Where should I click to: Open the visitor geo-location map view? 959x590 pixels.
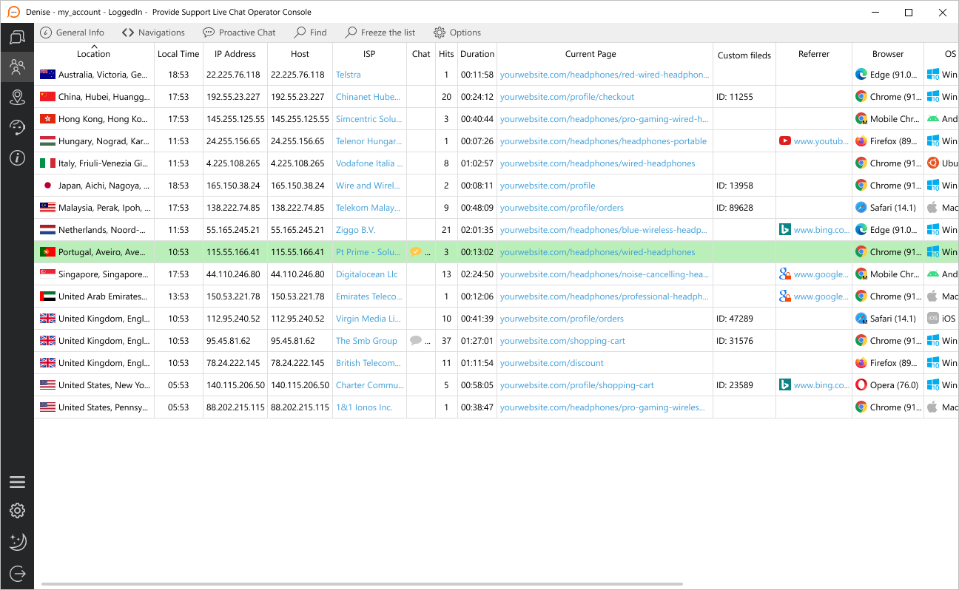pyautogui.click(x=17, y=97)
